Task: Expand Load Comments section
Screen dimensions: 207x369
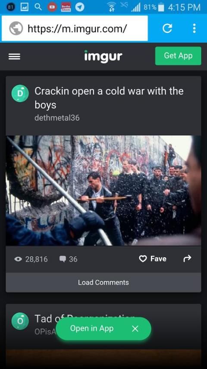Action: coord(103,283)
